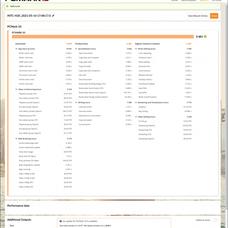Viewport: 228px width, 228px height.
Task: Select the Thumbnail loading row
Action: (165, 84)
